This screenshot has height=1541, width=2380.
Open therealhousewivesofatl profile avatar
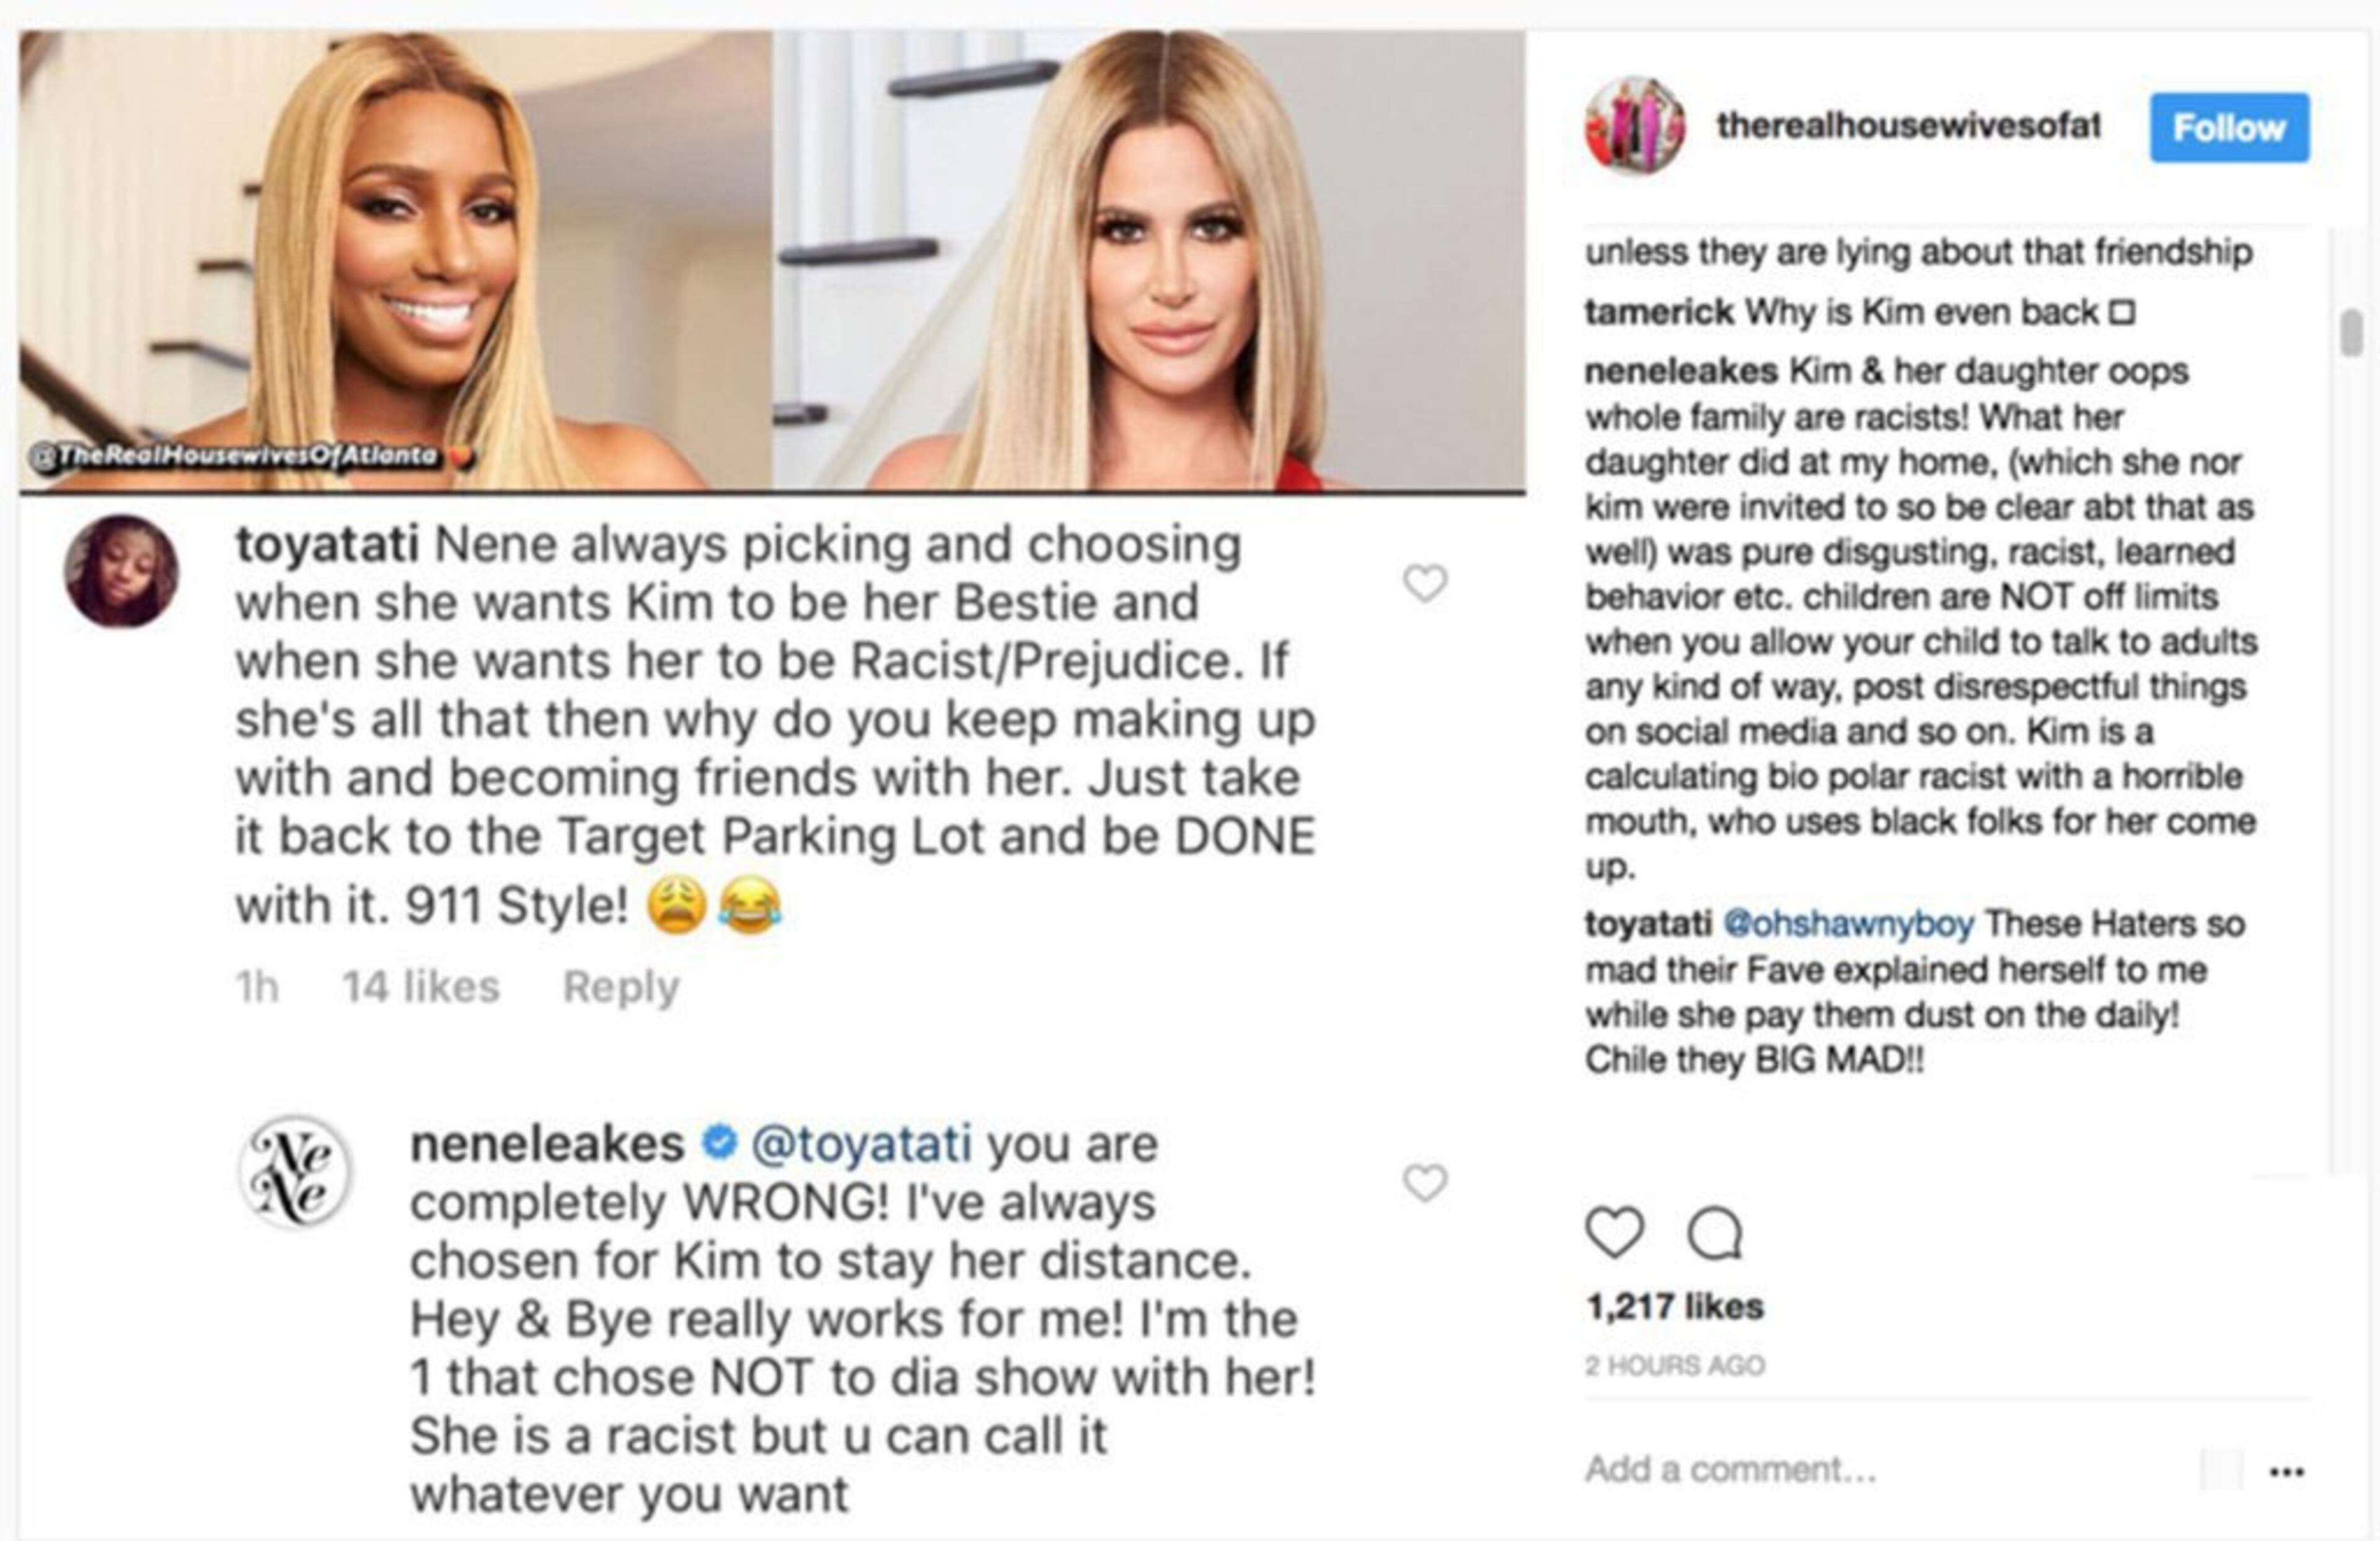(1635, 126)
